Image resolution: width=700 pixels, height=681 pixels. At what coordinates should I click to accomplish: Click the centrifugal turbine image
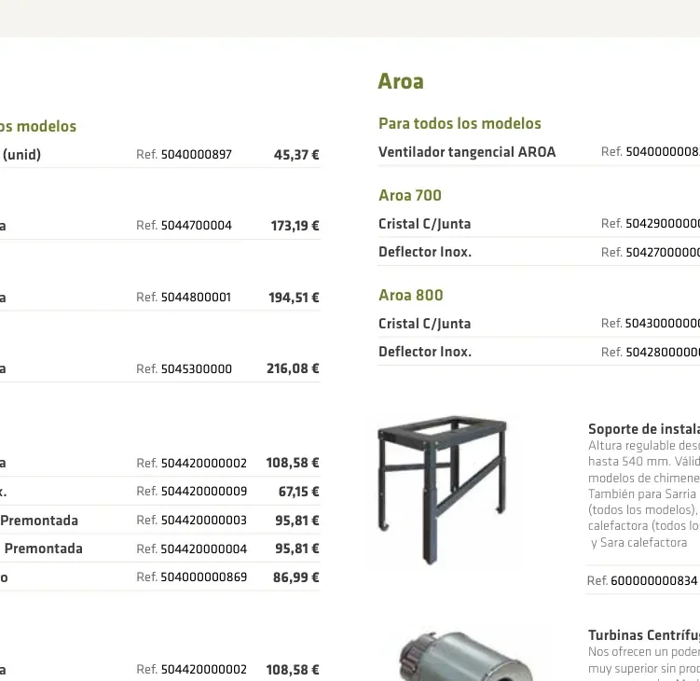click(466, 656)
